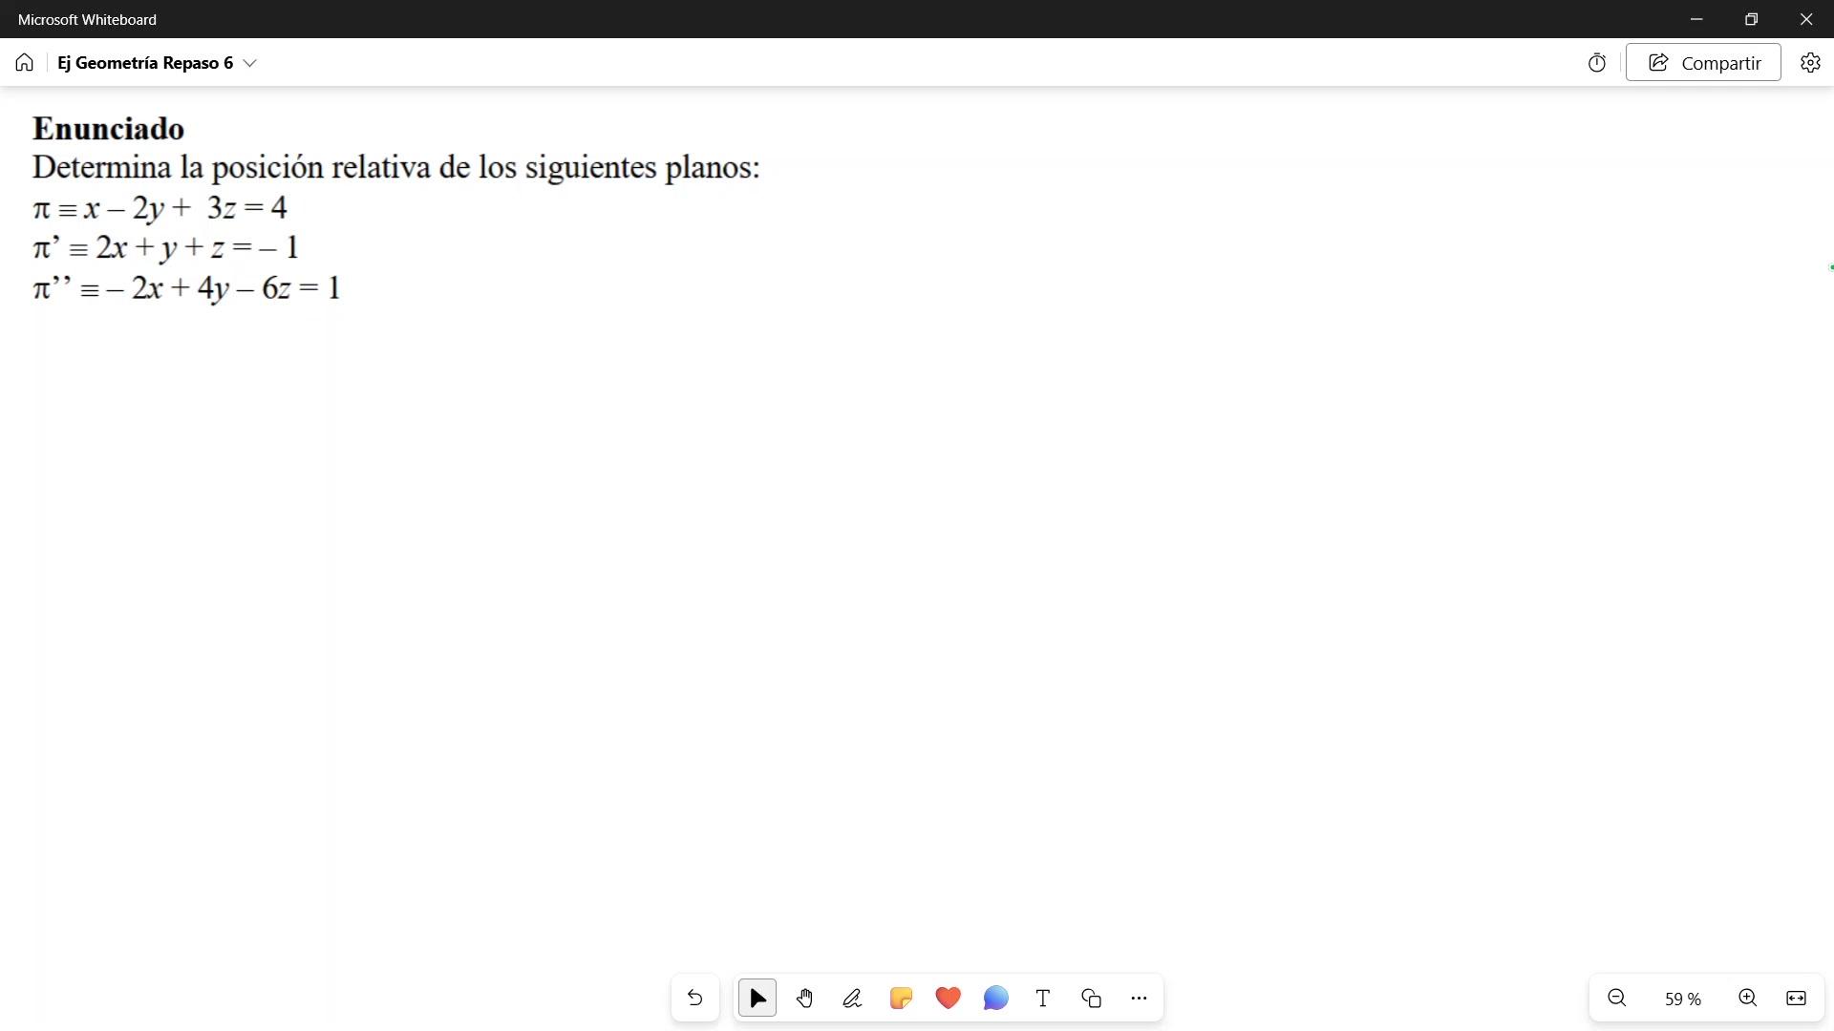Select the Enunciado problem text image
This screenshot has width=1834, height=1031.
tap(395, 207)
